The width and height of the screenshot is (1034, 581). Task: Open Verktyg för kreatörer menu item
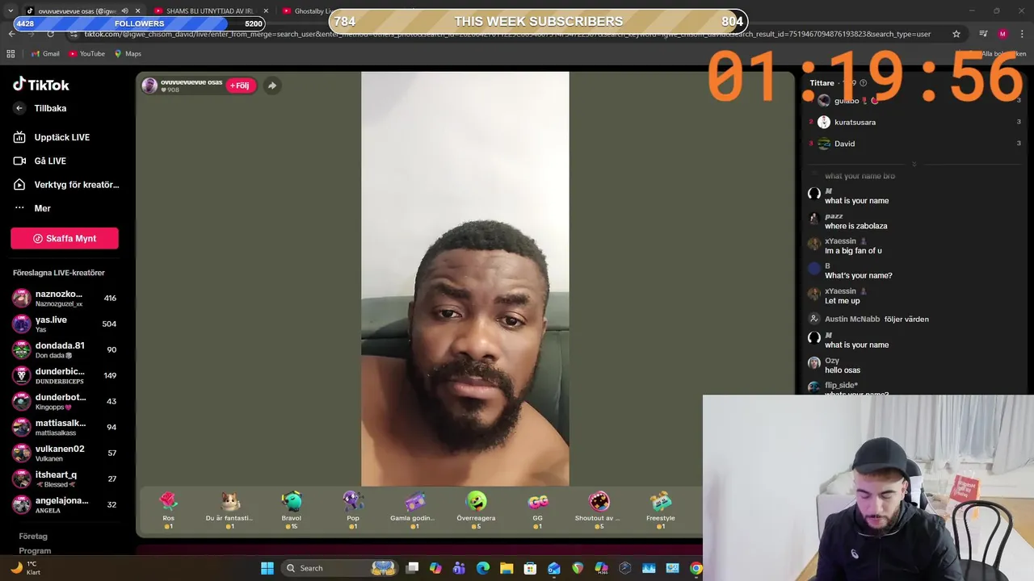pos(65,185)
